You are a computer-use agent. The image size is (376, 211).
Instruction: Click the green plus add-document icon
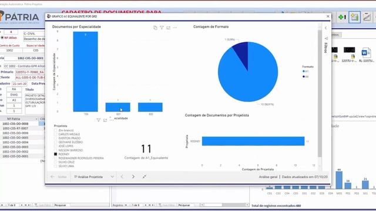pyautogui.click(x=342, y=17)
